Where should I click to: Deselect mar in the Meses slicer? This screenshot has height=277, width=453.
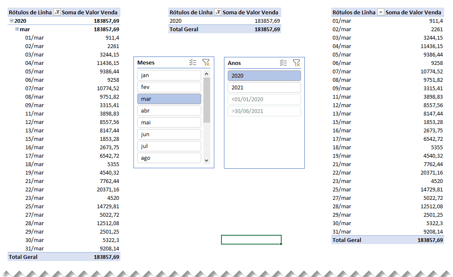point(169,99)
